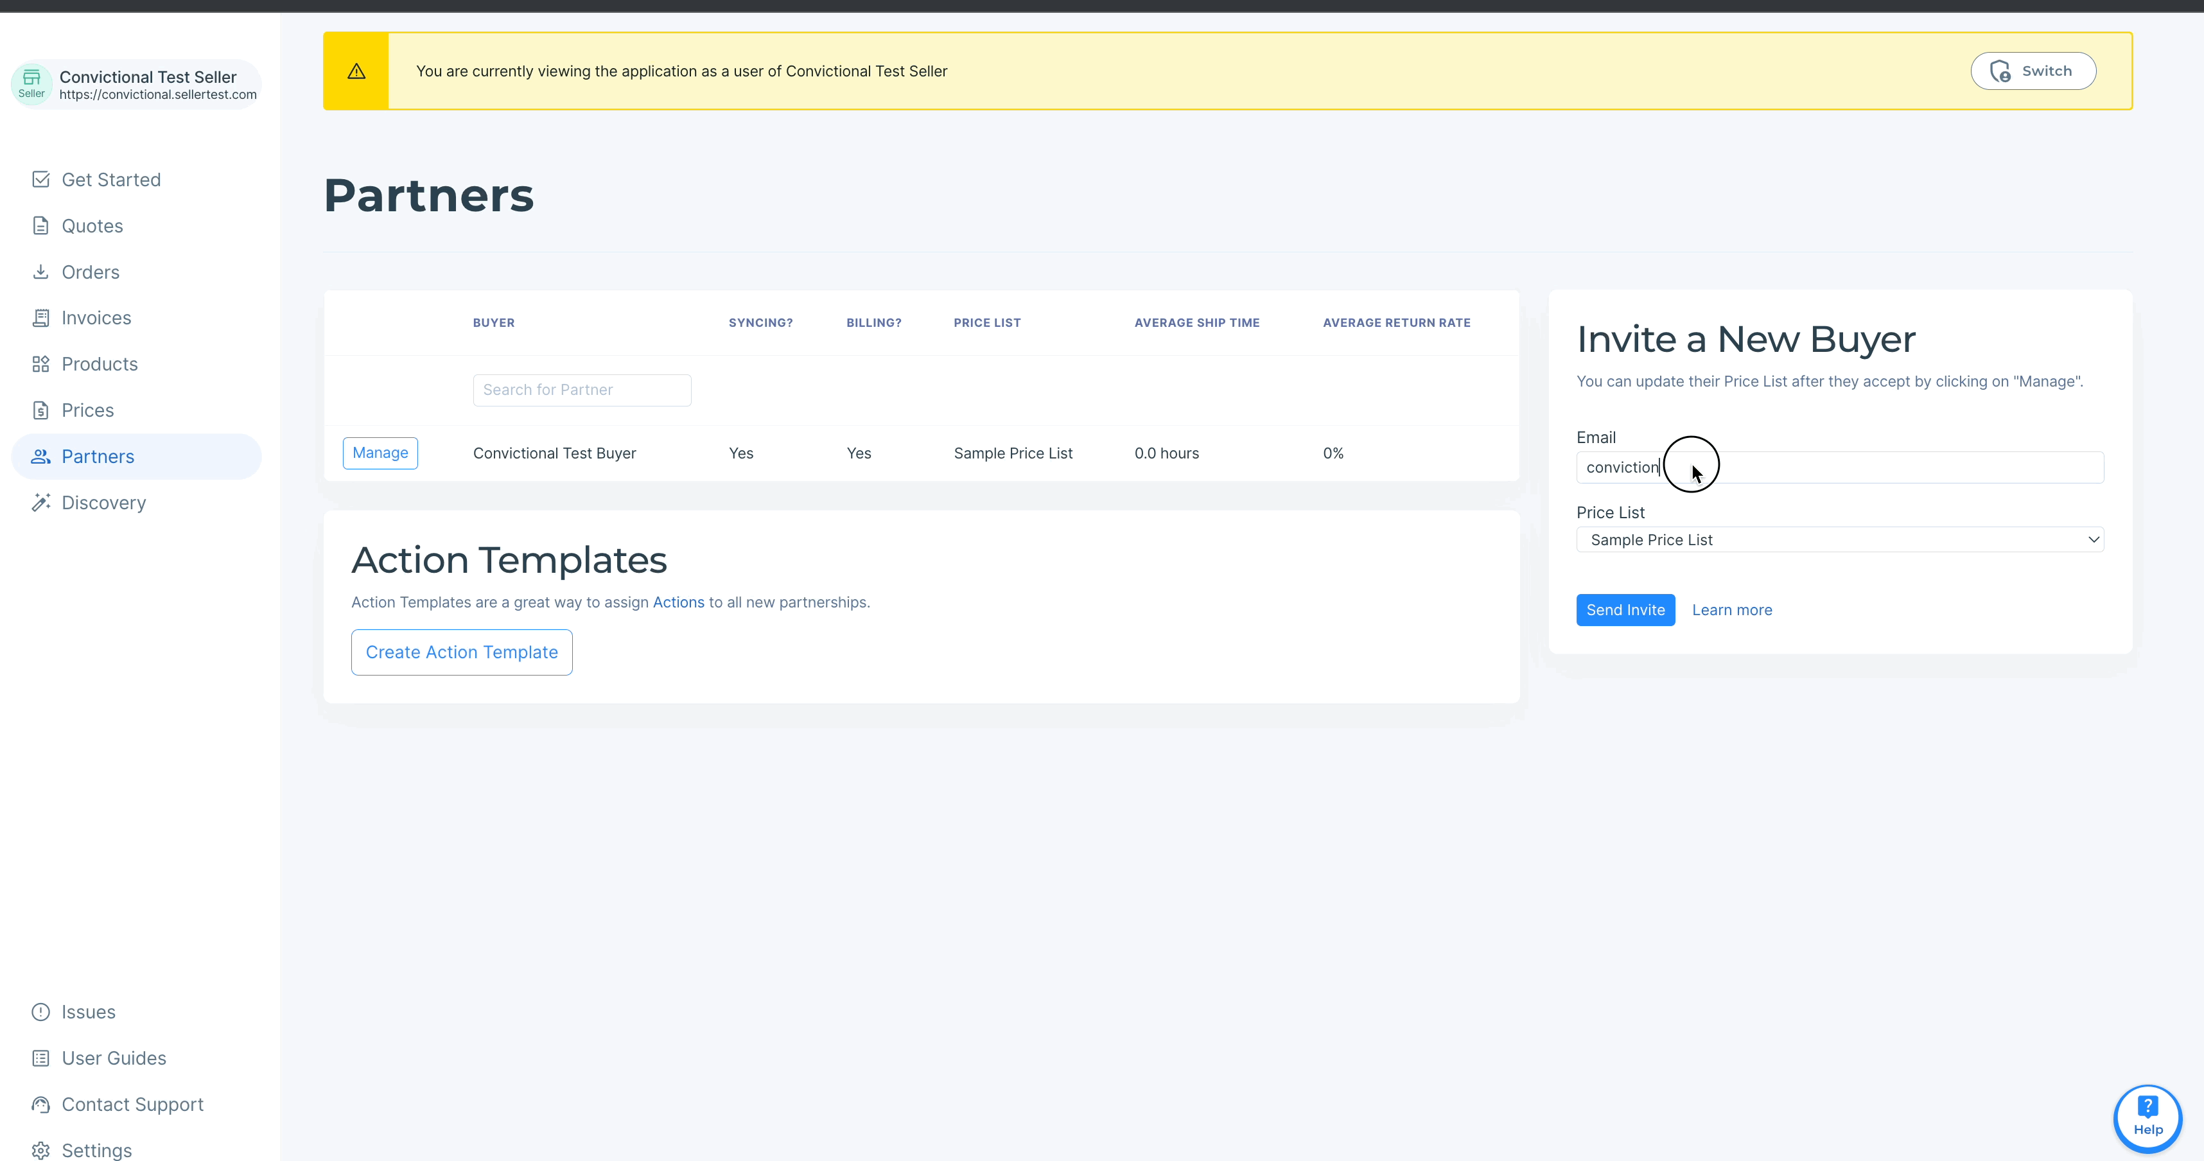Click the BILLING? column header

(873, 322)
